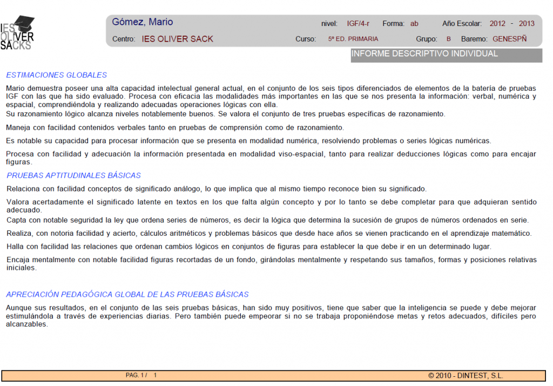553x386 pixels.
Task: Click the paragraph starting "Su razonamiento lógico"
Action: click(x=225, y=114)
